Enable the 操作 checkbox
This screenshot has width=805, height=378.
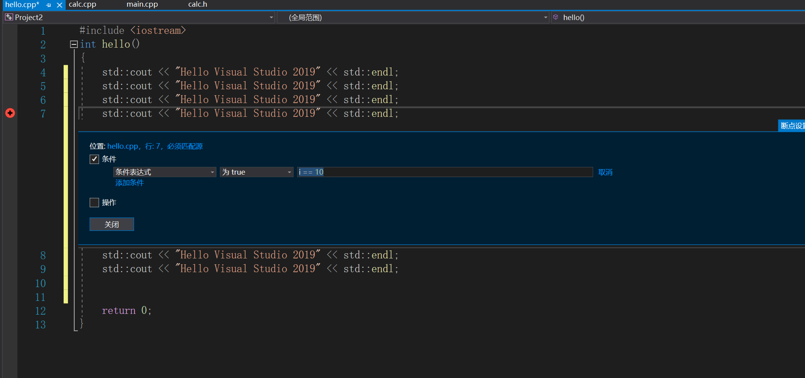click(x=94, y=202)
